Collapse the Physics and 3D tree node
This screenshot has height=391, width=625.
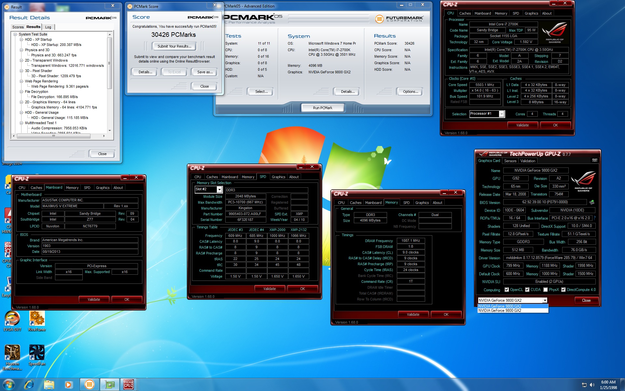click(x=21, y=50)
